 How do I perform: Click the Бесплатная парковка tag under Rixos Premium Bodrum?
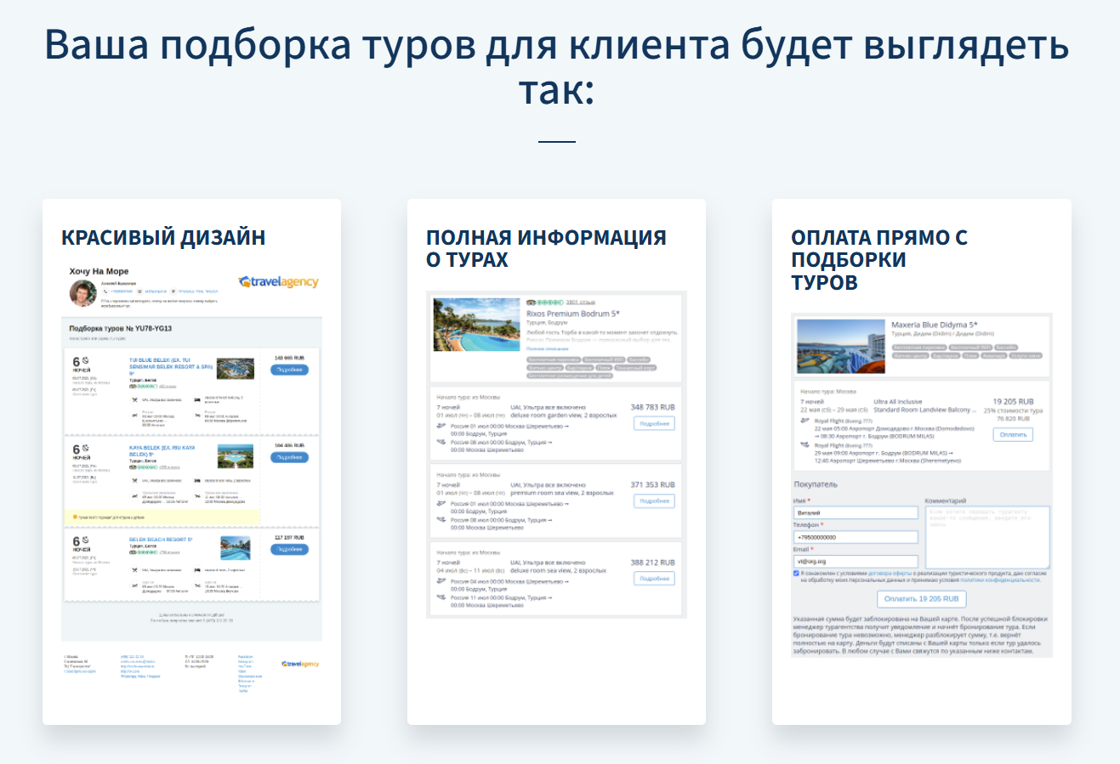point(554,359)
